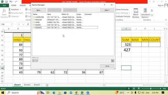The width and height of the screenshot is (168, 95).
Task: Click the Undo arrow icon
Action: click(x=10, y=2)
